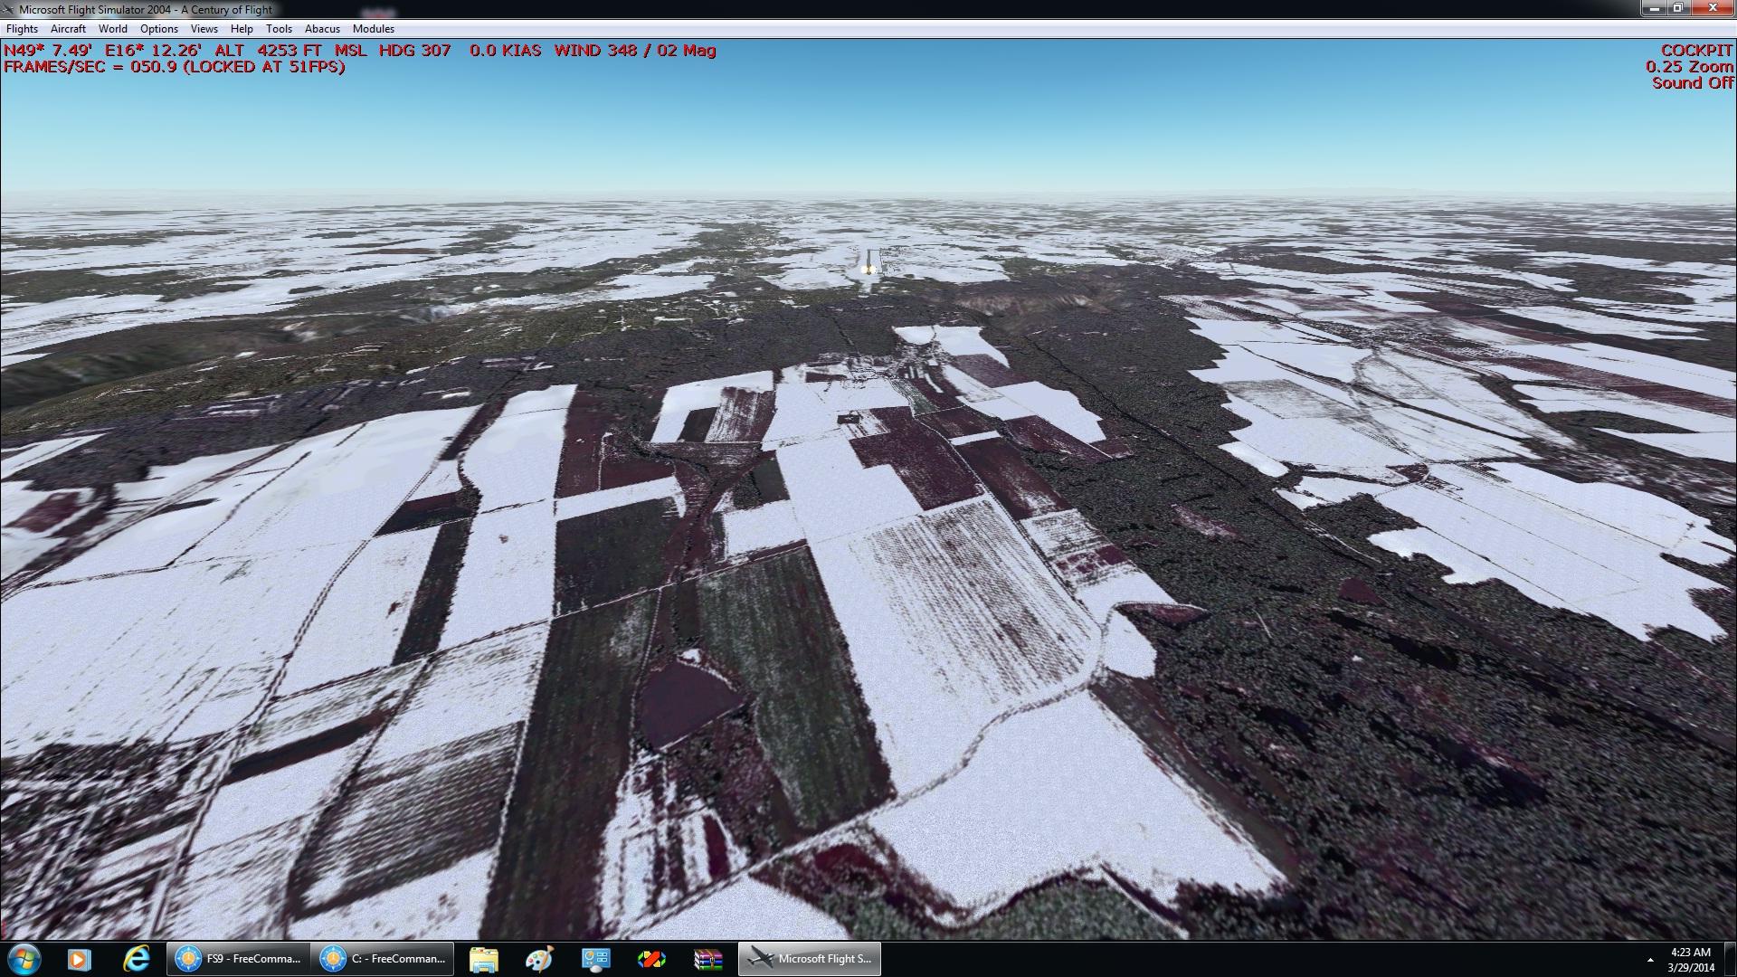1737x977 pixels.
Task: Click the HDG 307 heading readout
Action: pos(414,51)
